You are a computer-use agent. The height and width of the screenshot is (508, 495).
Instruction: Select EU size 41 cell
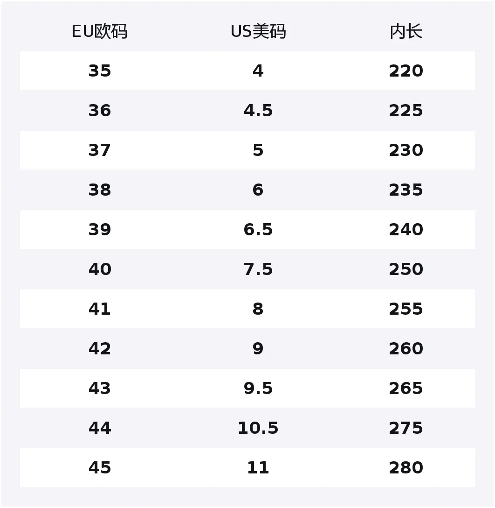click(x=100, y=309)
